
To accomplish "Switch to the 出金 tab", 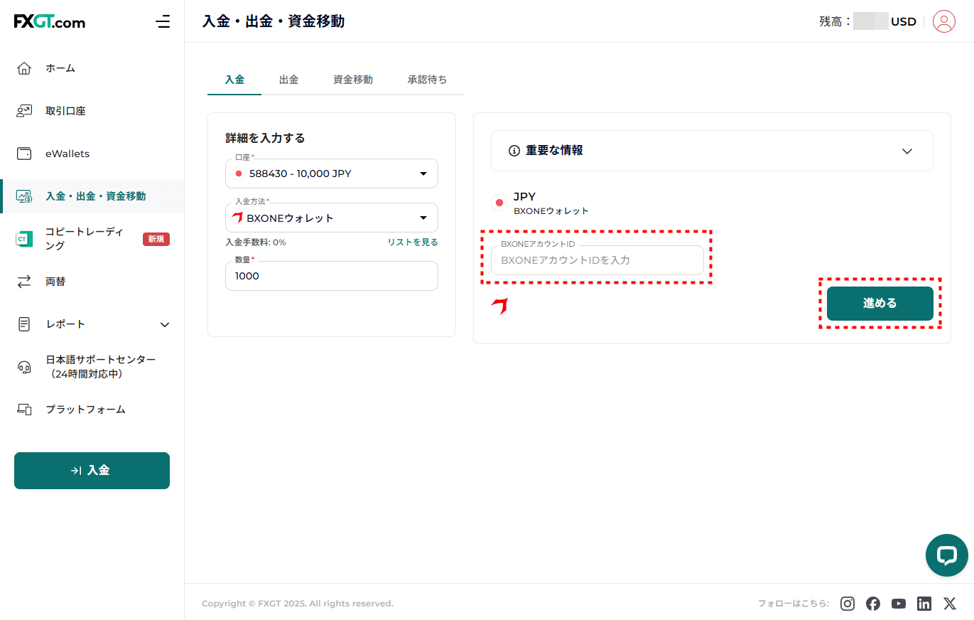I will tap(288, 80).
